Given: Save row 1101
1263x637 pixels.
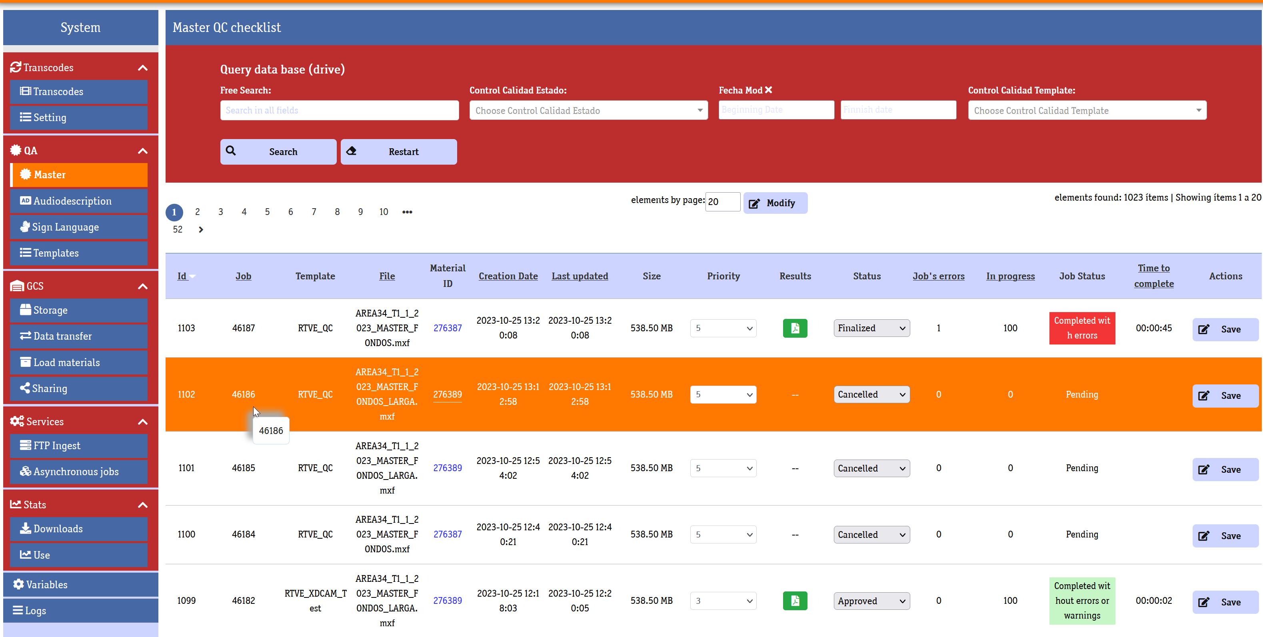Looking at the screenshot, I should coord(1225,470).
